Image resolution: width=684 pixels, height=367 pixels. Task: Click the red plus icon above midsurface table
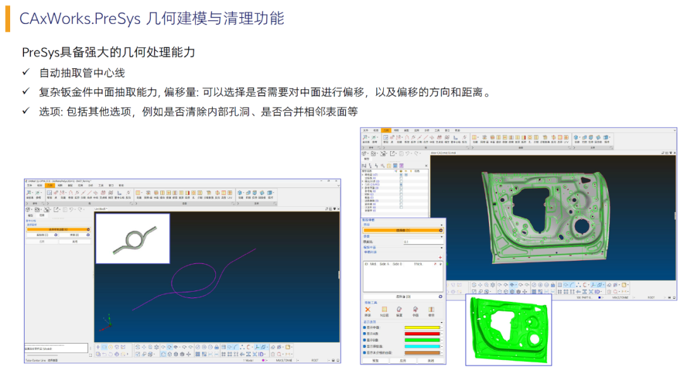point(440,258)
